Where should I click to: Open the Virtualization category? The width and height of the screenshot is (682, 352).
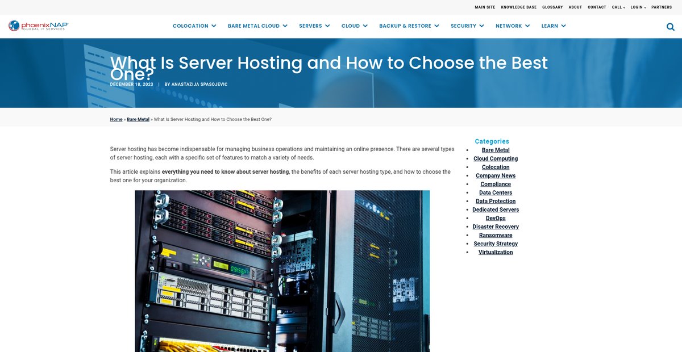pos(496,252)
